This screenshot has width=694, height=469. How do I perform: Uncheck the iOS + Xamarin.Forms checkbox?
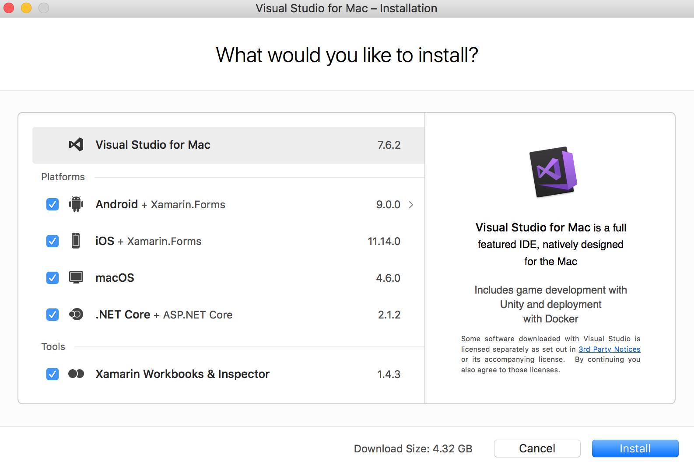click(53, 241)
